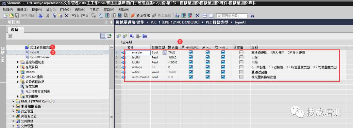Uncheck visible in HMI checkbox for outputValue
The height and width of the screenshot is (128, 353).
point(223,77)
